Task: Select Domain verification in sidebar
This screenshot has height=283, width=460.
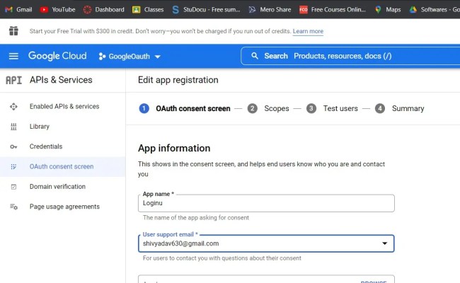Action: 62,187
